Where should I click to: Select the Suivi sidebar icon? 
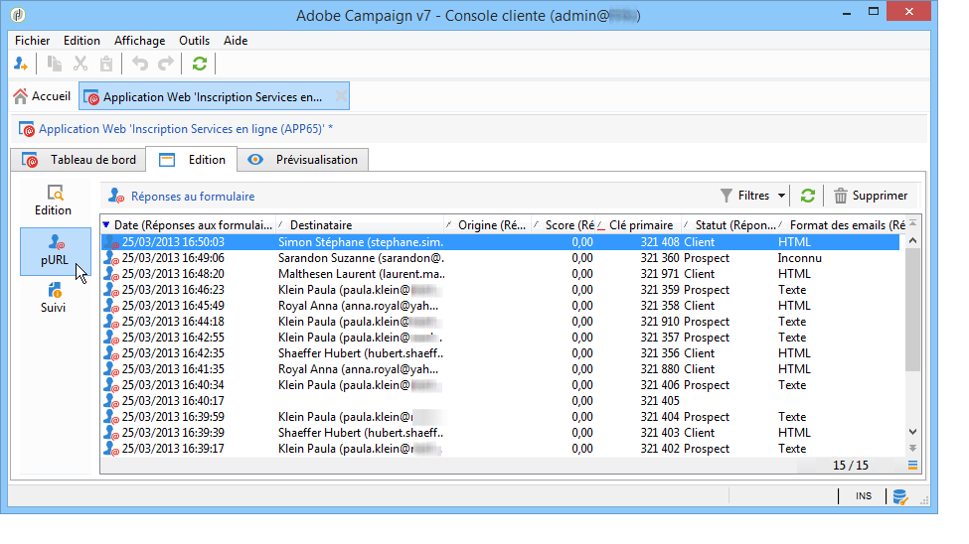(x=53, y=298)
